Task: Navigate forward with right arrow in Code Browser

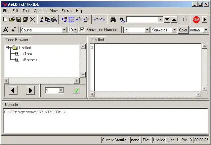Action: point(30,91)
